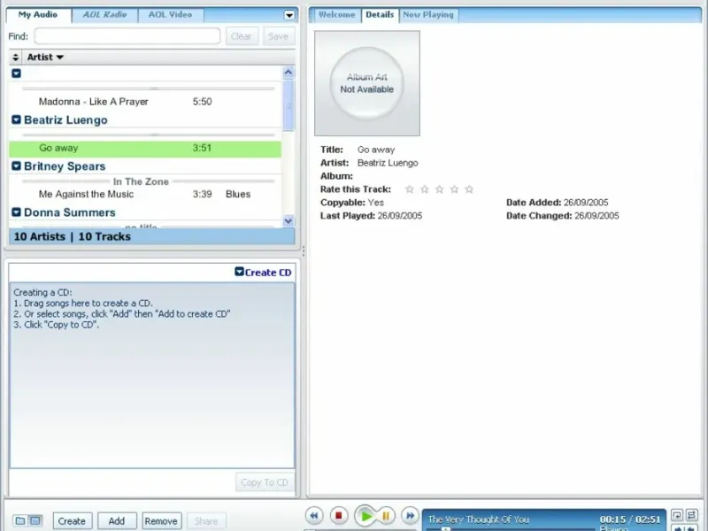This screenshot has width=708, height=531.
Task: Click the playback progress slider handle
Action: pos(446,528)
